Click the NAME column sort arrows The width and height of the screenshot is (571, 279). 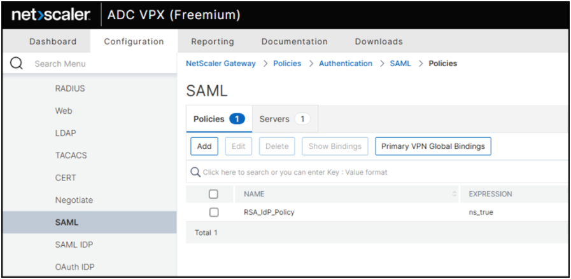(455, 194)
